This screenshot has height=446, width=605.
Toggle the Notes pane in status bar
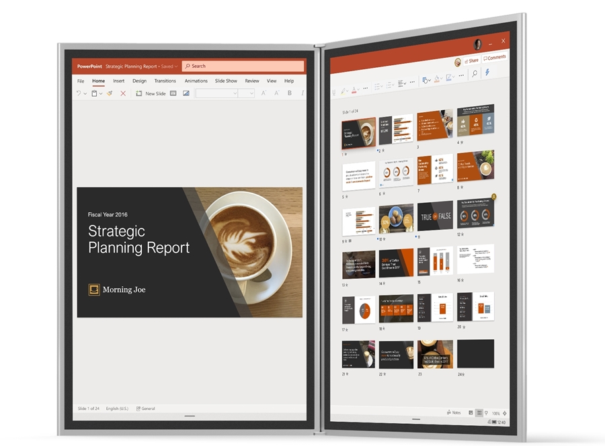(454, 412)
